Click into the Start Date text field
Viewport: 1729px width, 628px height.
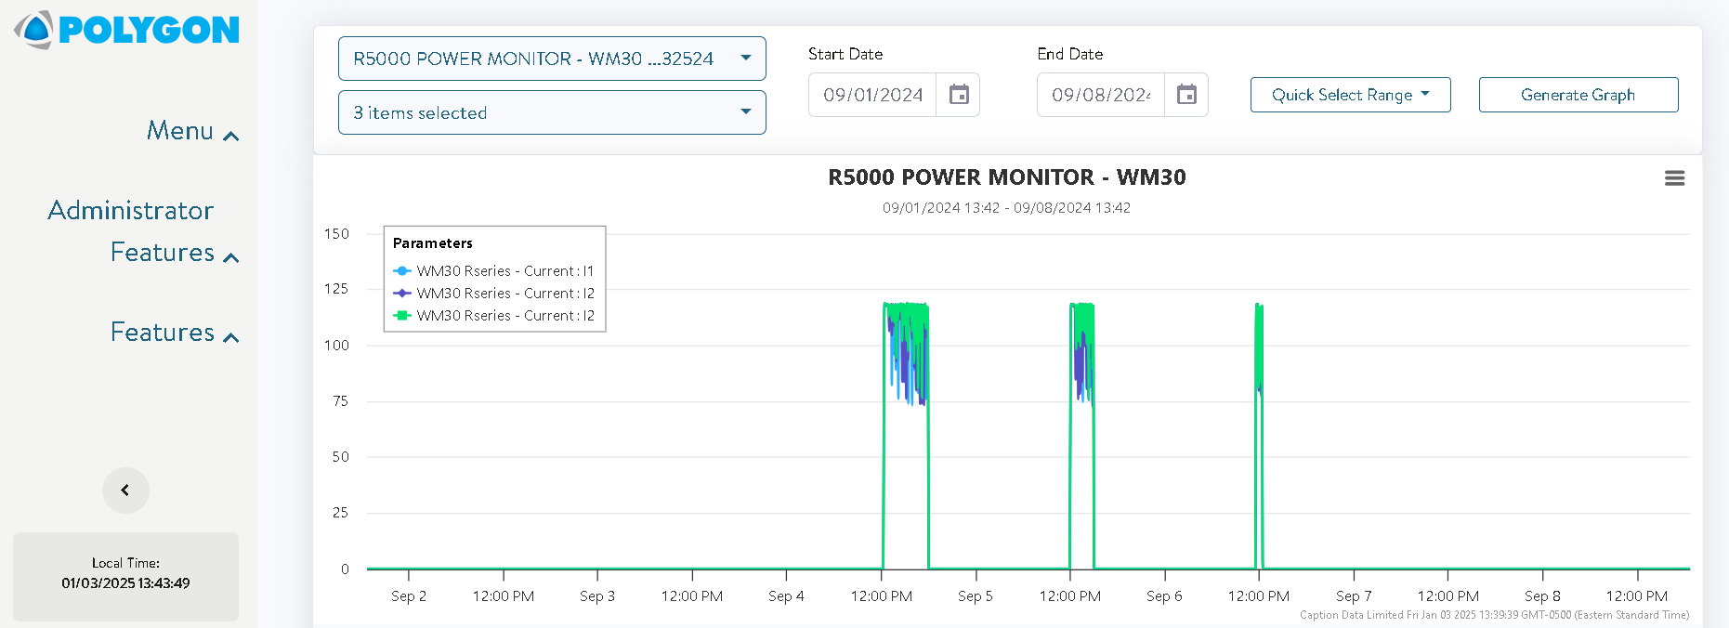(872, 95)
